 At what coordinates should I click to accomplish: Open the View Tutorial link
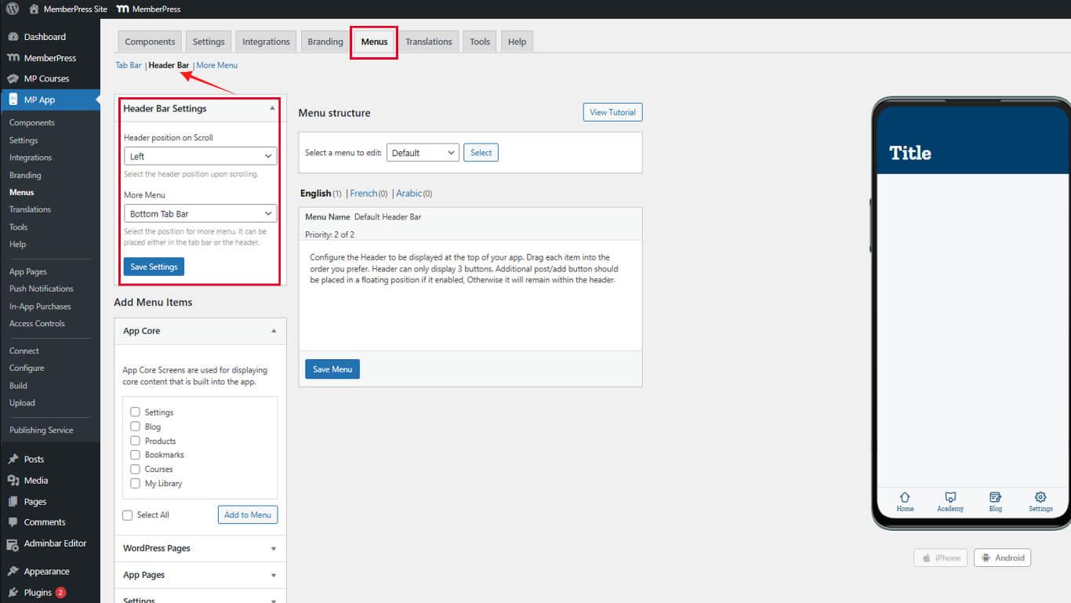click(612, 111)
